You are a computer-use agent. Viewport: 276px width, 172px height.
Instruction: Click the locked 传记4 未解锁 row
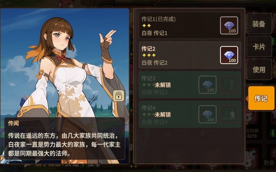tap(190, 114)
